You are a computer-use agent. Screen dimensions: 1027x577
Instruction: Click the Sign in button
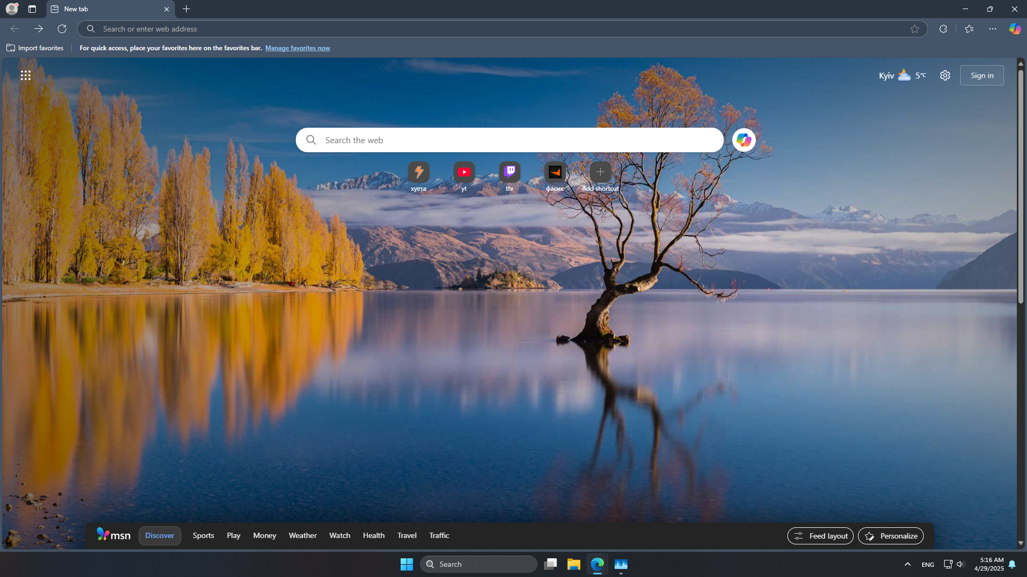pyautogui.click(x=982, y=75)
